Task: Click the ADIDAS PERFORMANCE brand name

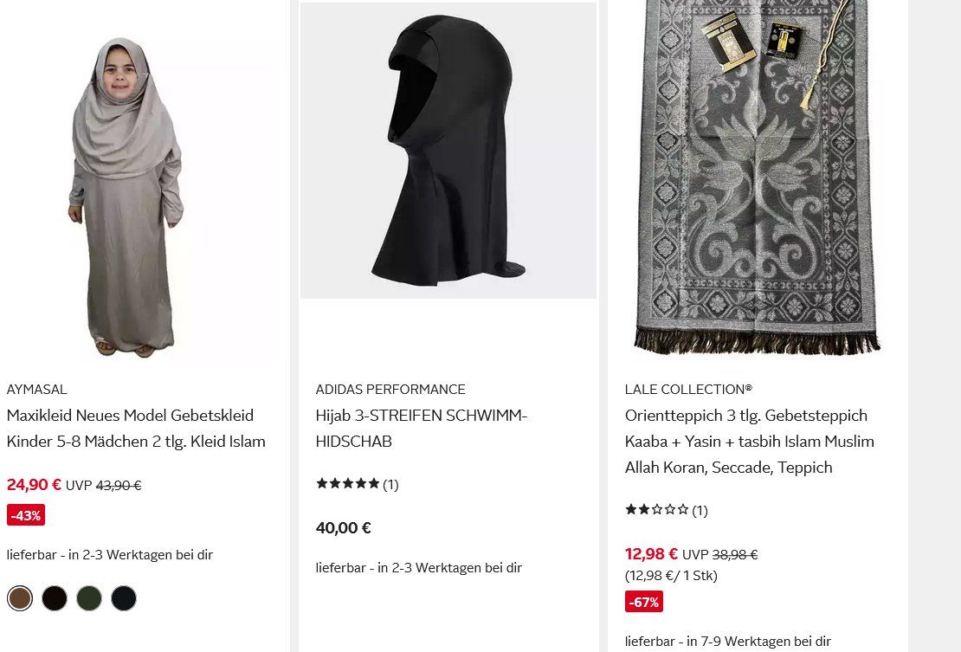Action: (x=390, y=390)
